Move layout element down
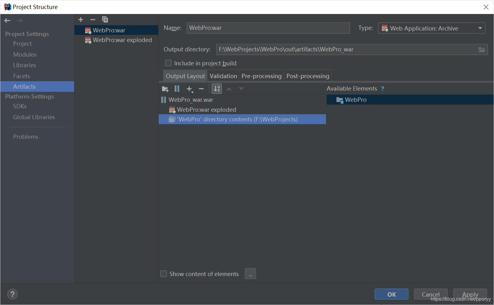 tap(241, 89)
